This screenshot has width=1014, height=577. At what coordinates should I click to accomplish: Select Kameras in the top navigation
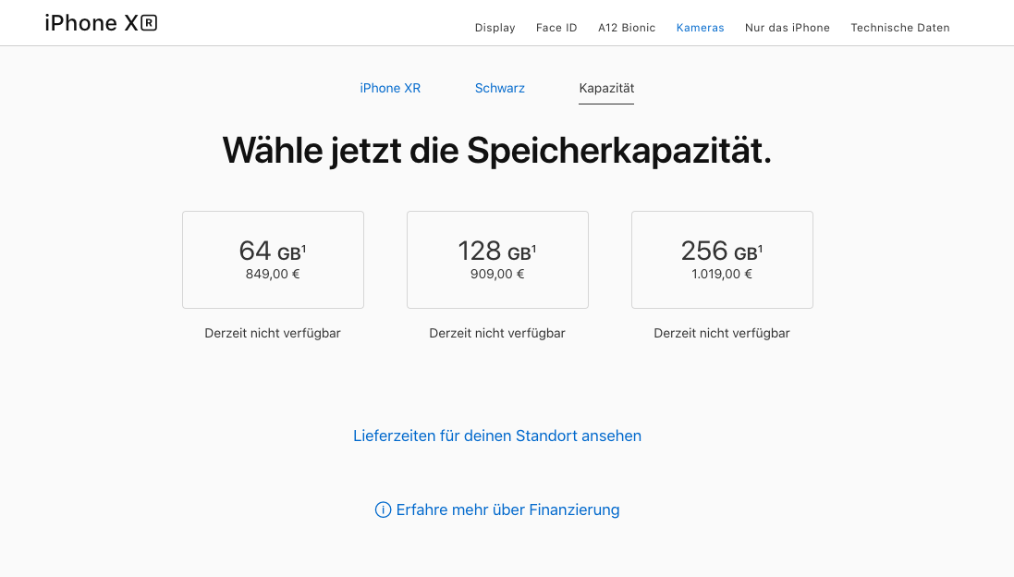click(700, 28)
